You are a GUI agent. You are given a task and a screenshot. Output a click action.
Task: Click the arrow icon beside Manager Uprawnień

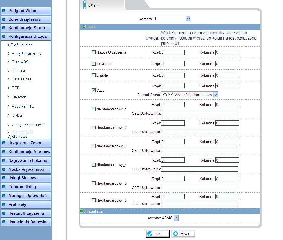click(4, 195)
